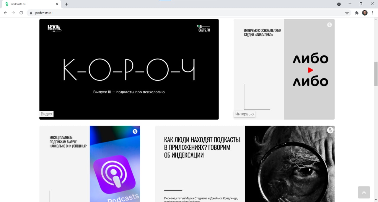Click the magnifying glass photo
Screen dimensions: 378x202
(290, 164)
